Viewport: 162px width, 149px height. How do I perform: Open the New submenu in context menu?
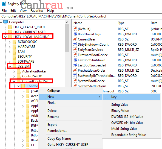point(70,97)
